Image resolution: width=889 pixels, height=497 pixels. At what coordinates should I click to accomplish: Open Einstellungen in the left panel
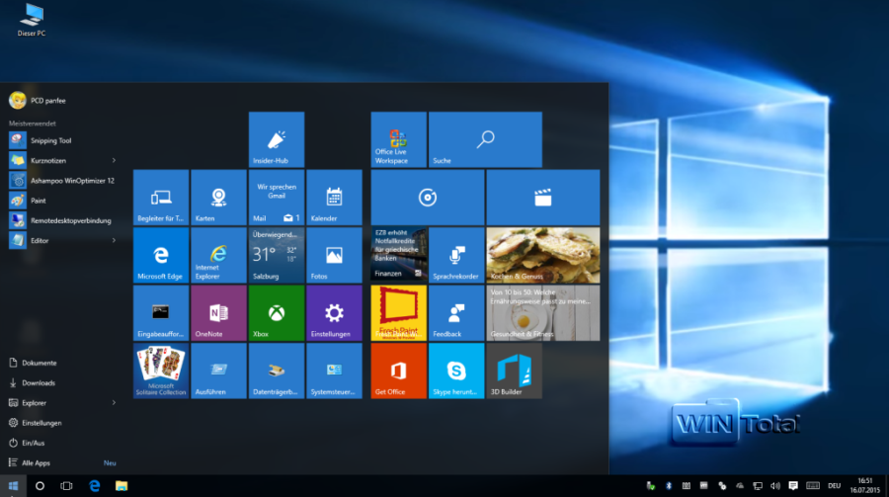point(41,423)
